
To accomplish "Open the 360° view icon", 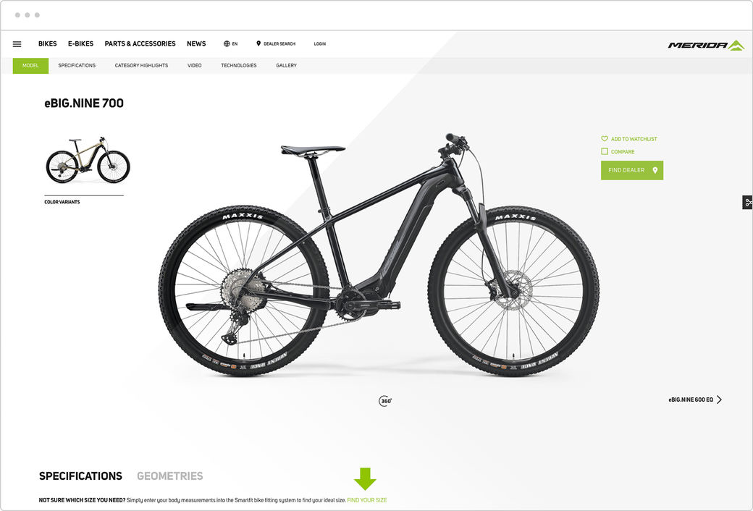I will [x=385, y=400].
